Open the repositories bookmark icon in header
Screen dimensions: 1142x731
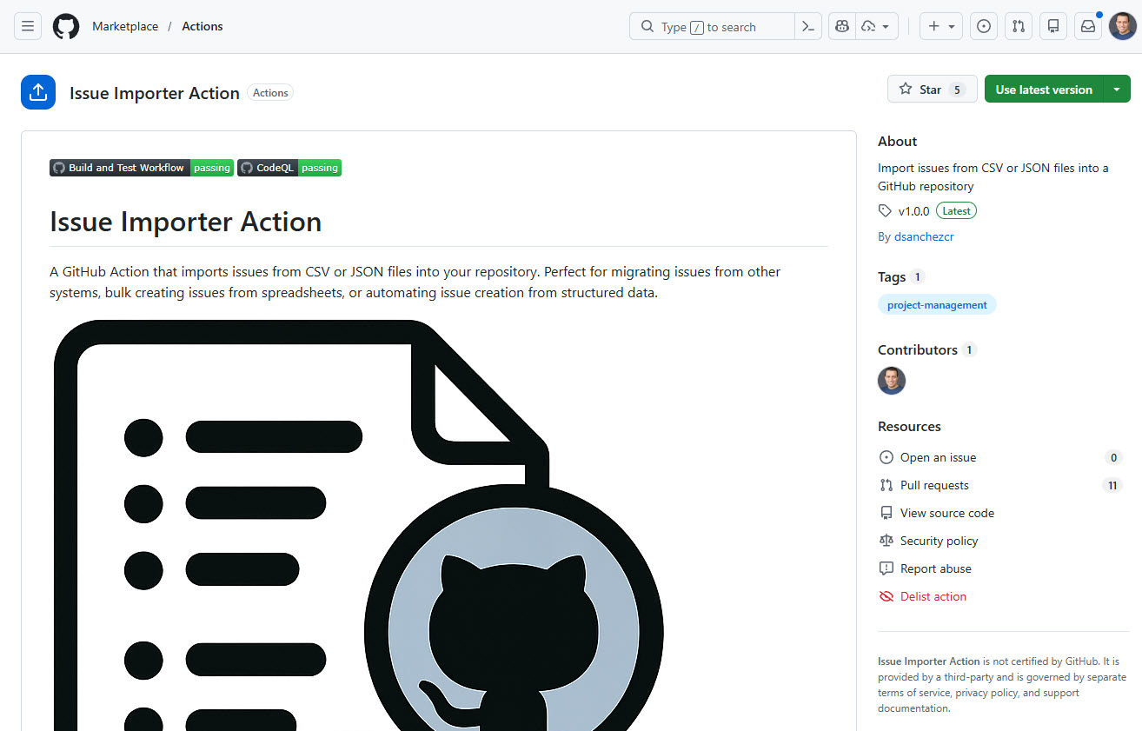pyautogui.click(x=1052, y=26)
